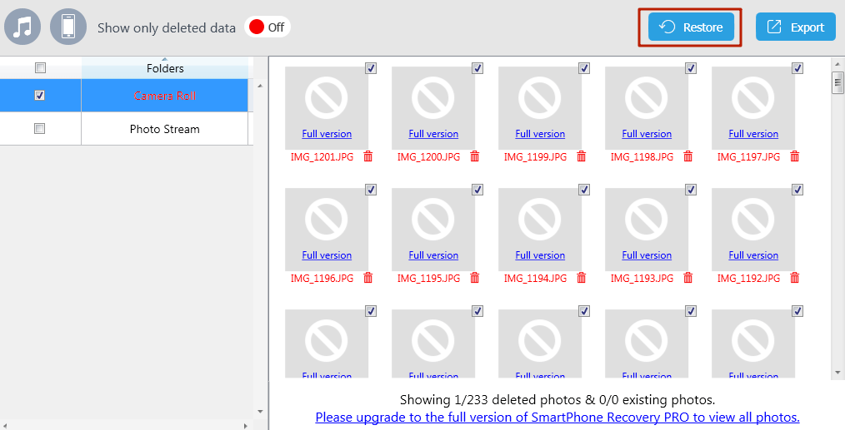The image size is (845, 430).
Task: Click trash icon next to IMG_1196.JPG
Action: tap(368, 278)
